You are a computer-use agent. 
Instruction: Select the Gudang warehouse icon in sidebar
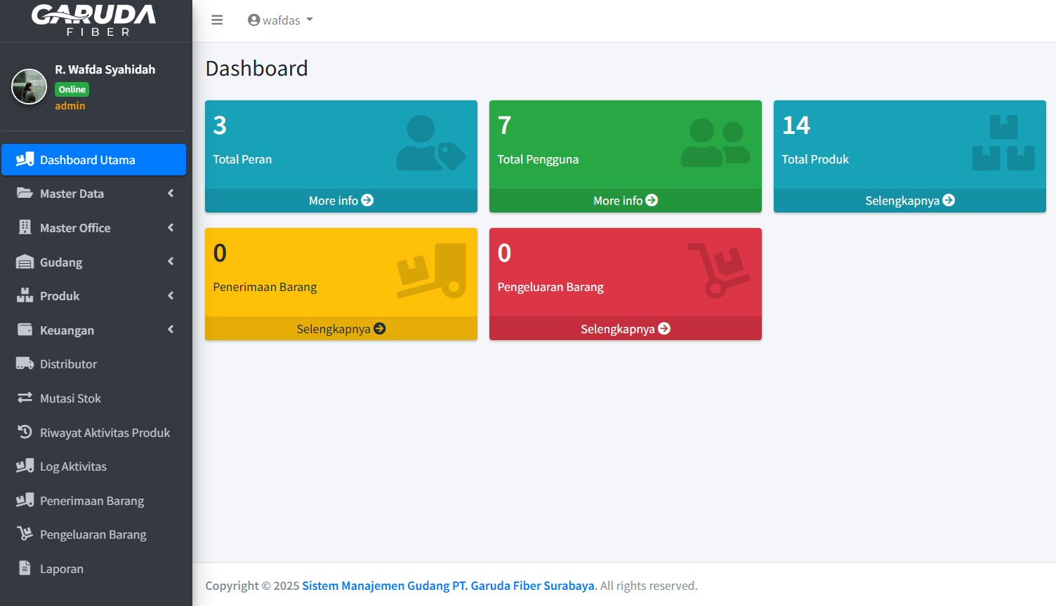coord(25,262)
